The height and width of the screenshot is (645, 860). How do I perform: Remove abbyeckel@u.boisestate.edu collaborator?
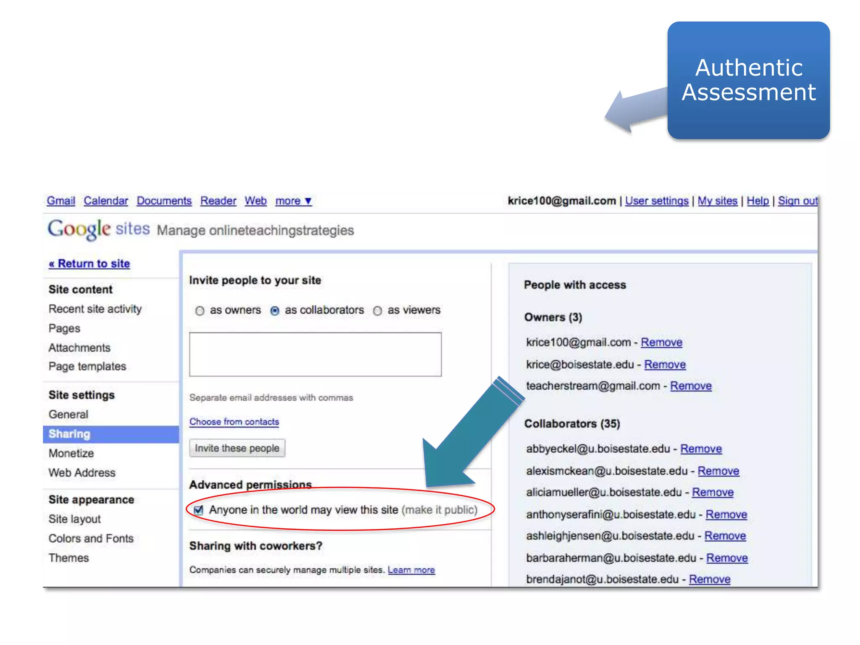tap(700, 449)
